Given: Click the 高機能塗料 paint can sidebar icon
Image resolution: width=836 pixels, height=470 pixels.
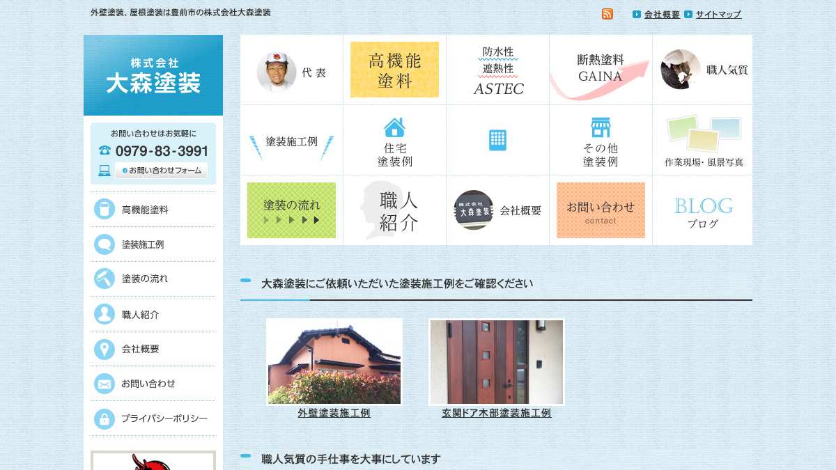Looking at the screenshot, I should tap(104, 209).
